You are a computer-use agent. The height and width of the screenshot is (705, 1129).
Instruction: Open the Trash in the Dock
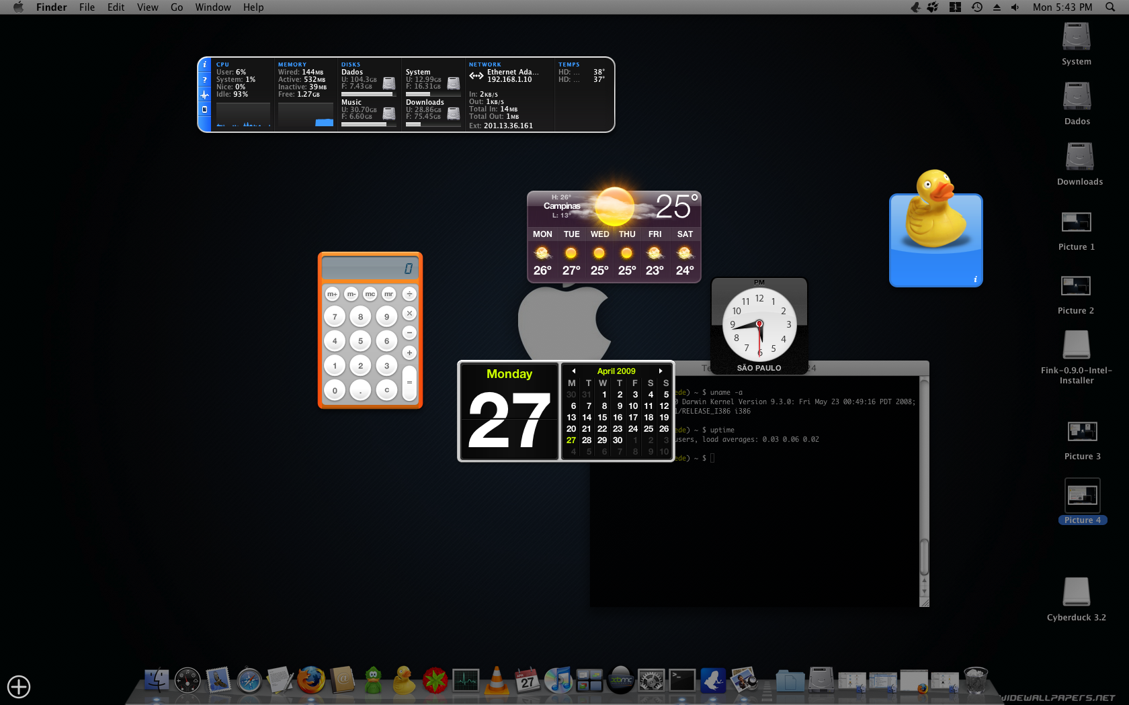[x=975, y=680]
